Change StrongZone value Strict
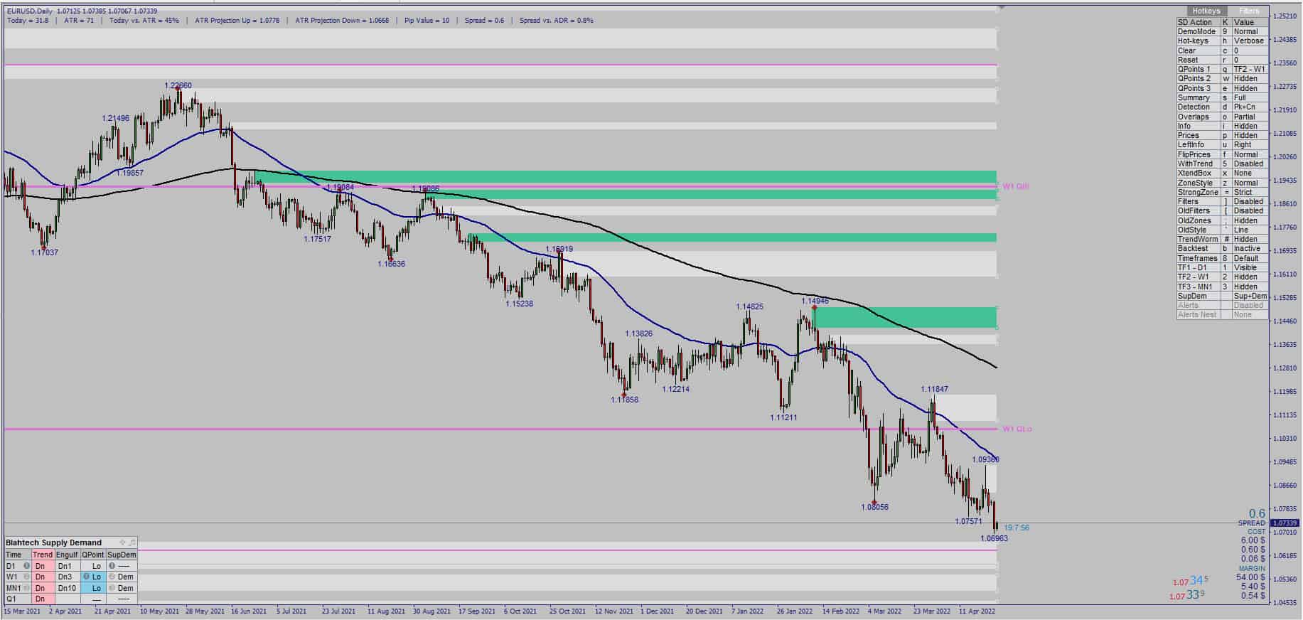The image size is (1303, 620). coord(1249,192)
